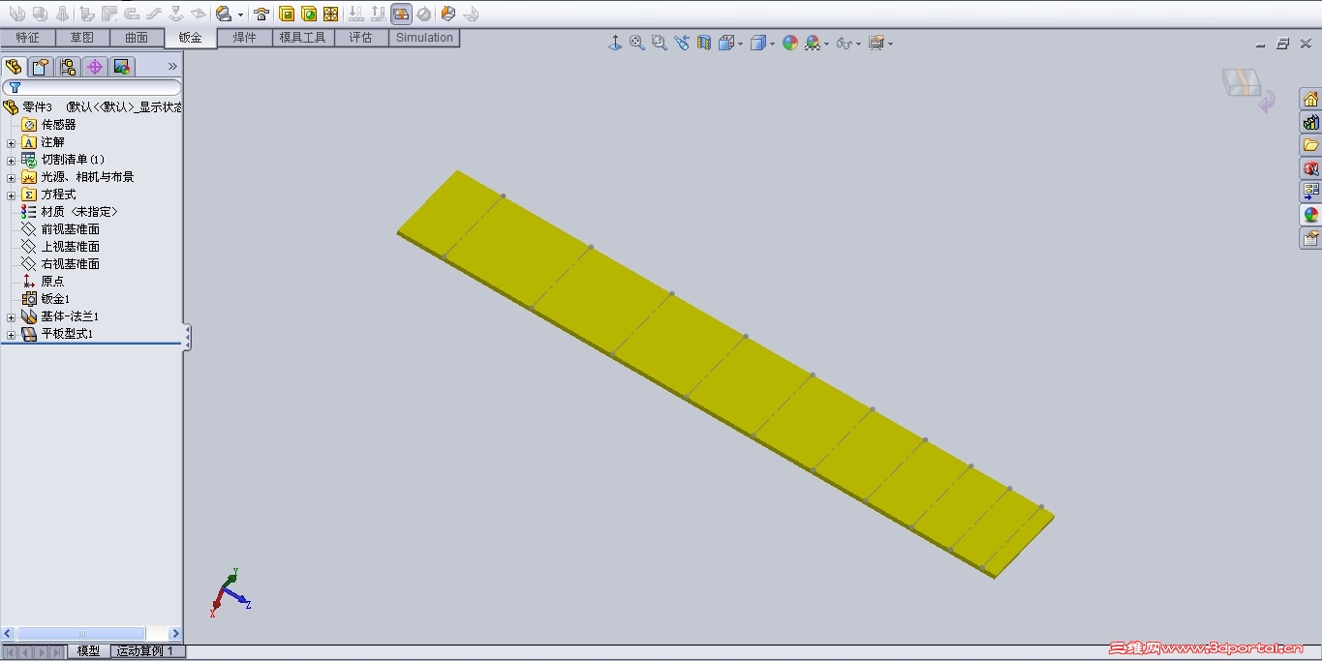
Task: Switch to the 焊件 tab
Action: (245, 38)
